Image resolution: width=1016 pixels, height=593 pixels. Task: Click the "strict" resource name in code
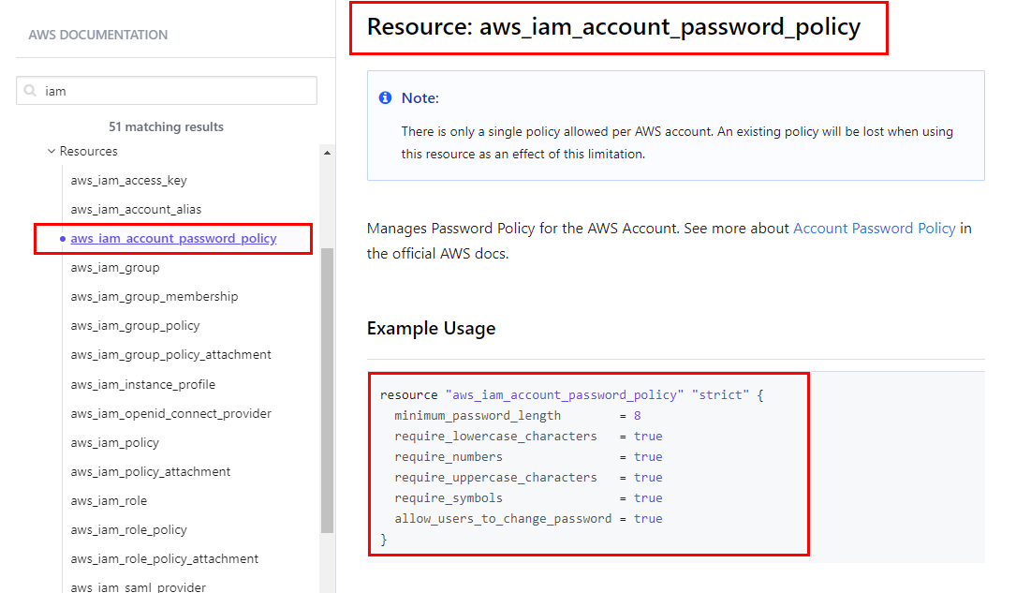point(720,394)
